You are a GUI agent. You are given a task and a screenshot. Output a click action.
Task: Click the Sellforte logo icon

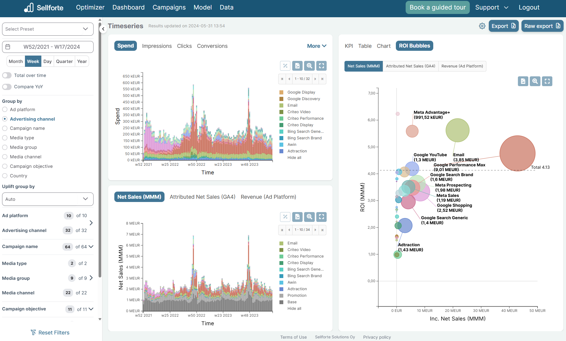tap(29, 7)
